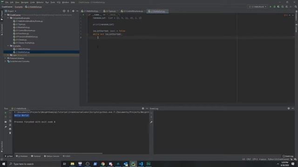The image size is (298, 167).
Task: Open Task View on the taskbar
Action: [x=64, y=164]
